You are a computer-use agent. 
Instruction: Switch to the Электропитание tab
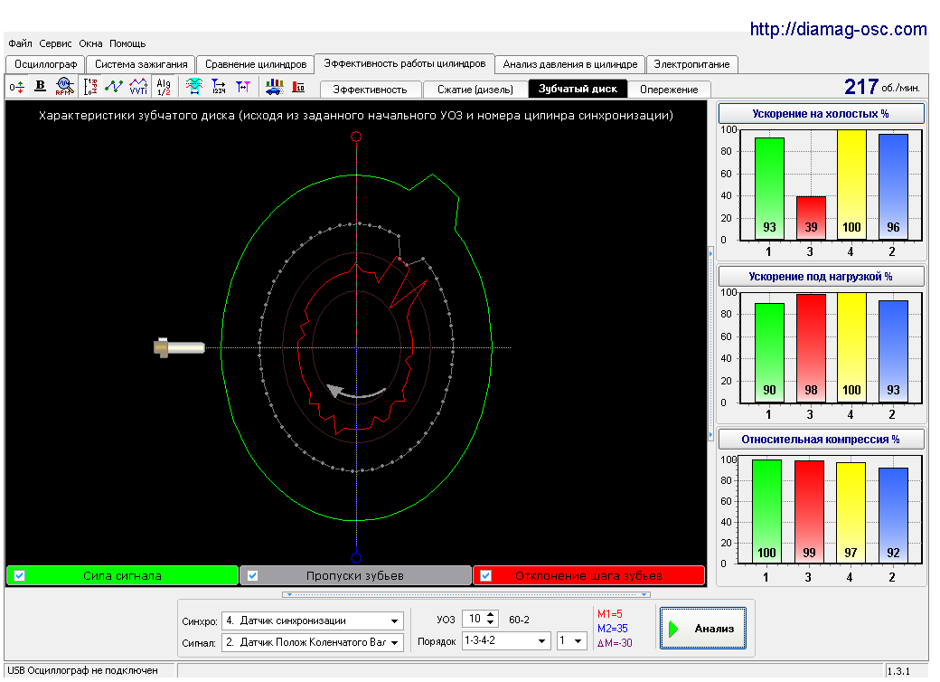pyautogui.click(x=691, y=64)
